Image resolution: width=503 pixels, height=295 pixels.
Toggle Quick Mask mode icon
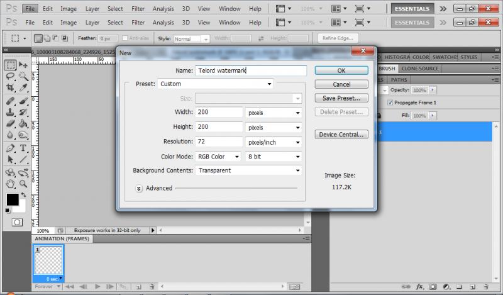(x=17, y=222)
